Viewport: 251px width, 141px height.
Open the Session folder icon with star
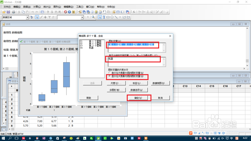click(80, 12)
